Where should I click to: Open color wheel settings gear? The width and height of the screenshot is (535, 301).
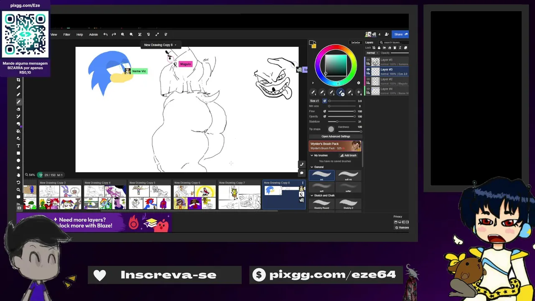[359, 82]
